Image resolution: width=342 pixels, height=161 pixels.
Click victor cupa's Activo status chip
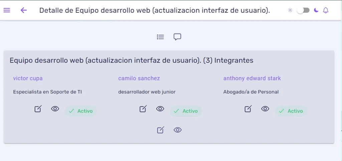click(81, 111)
